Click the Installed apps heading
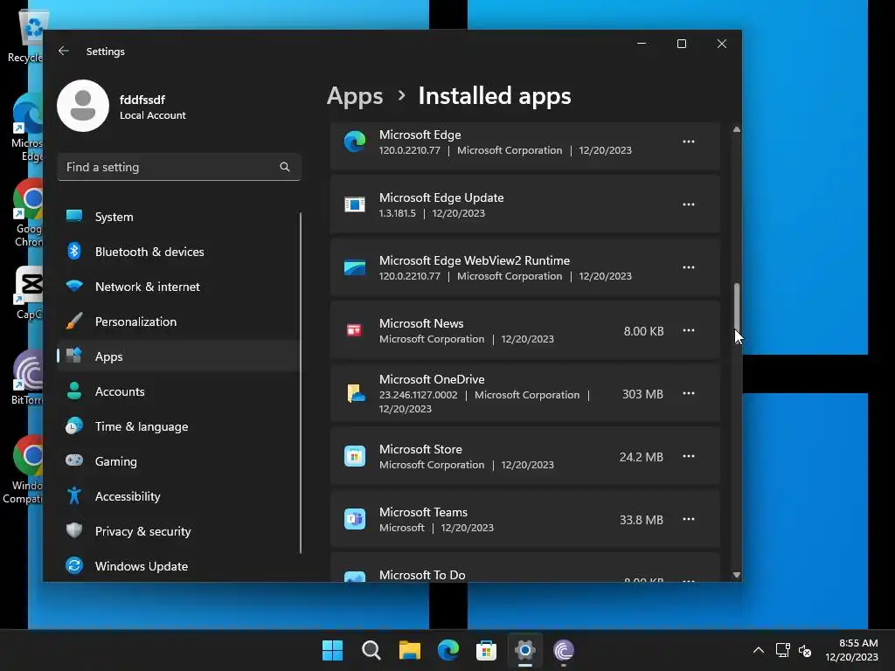895x671 pixels. click(495, 96)
